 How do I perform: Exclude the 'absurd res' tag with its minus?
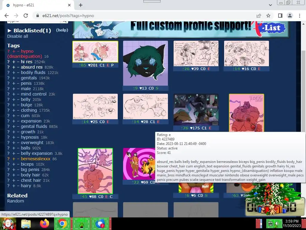[x=18, y=67]
